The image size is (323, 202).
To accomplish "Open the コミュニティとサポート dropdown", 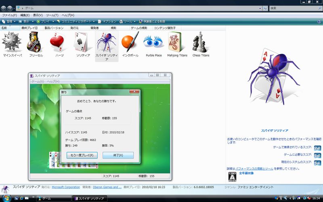I will pyautogui.click(x=76, y=21).
